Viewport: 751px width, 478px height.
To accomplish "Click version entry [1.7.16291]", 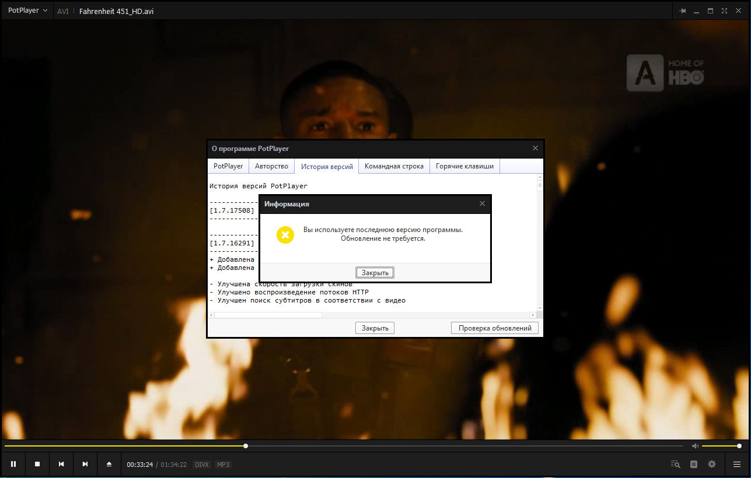I will click(x=232, y=243).
